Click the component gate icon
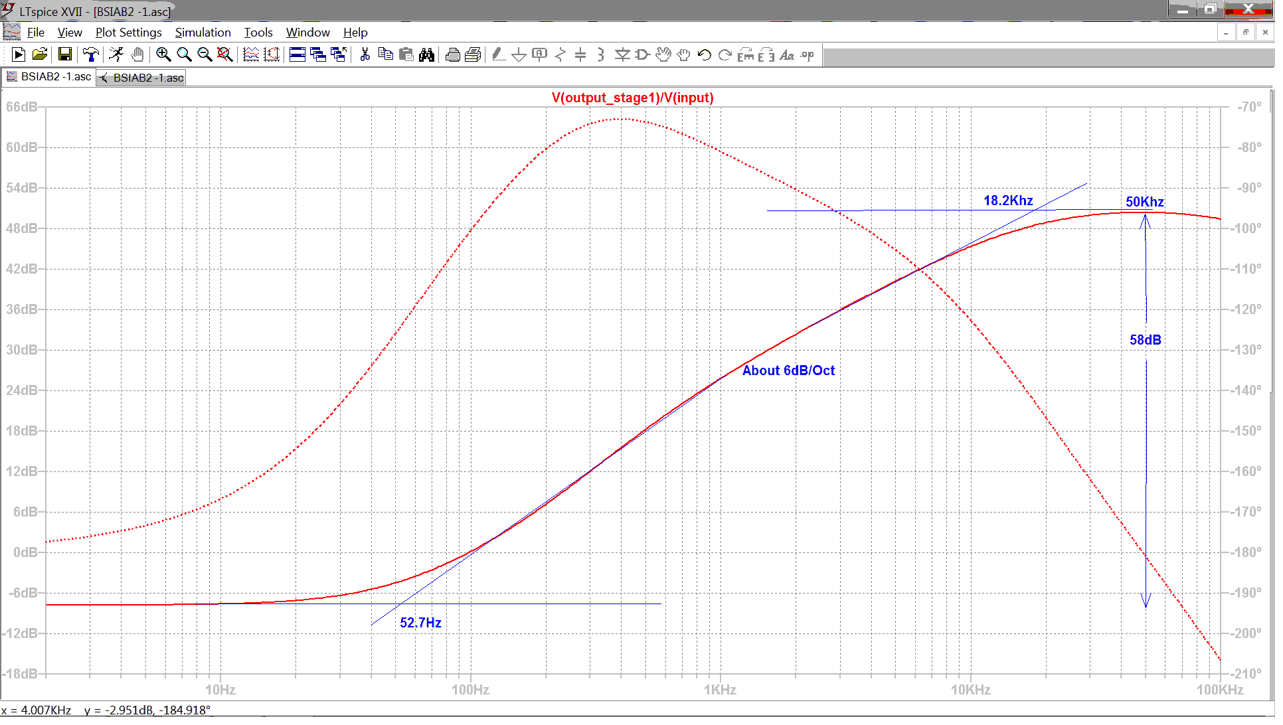This screenshot has width=1283, height=725. tap(643, 55)
